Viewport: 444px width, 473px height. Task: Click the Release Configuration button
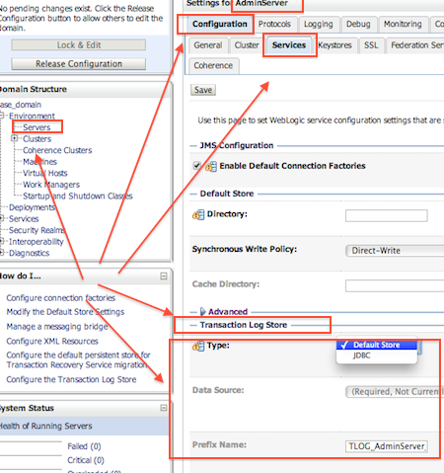coord(79,64)
